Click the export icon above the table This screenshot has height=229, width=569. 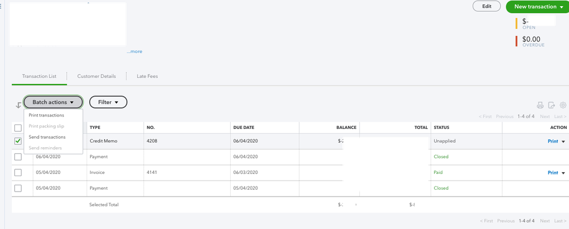tap(551, 105)
